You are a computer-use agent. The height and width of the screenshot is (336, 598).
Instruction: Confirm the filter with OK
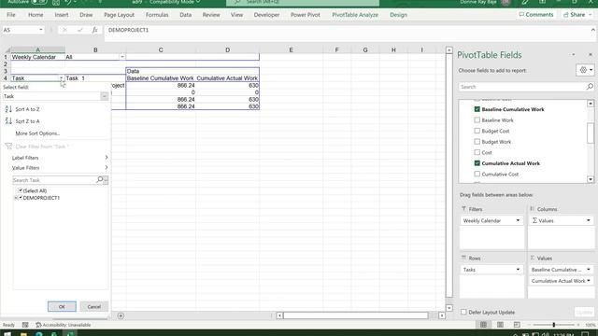tap(62, 307)
